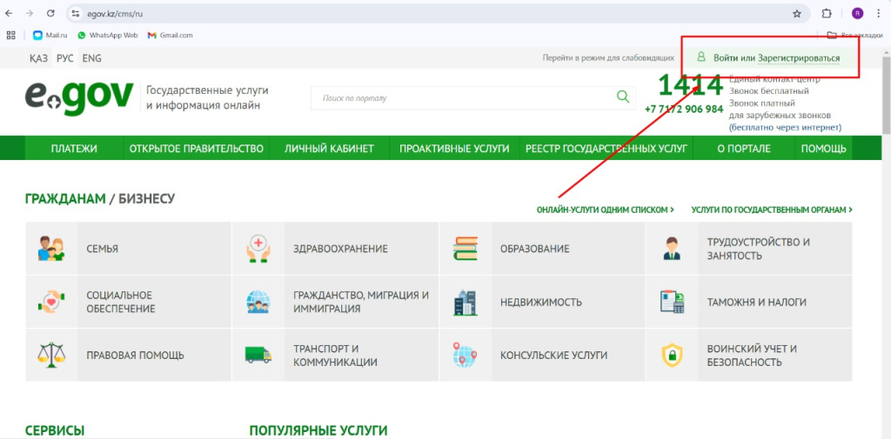This screenshot has width=891, height=439.
Task: Click the ПОПУЛЯРНЫЕ УСЛУГИ heading
Action: [x=318, y=430]
